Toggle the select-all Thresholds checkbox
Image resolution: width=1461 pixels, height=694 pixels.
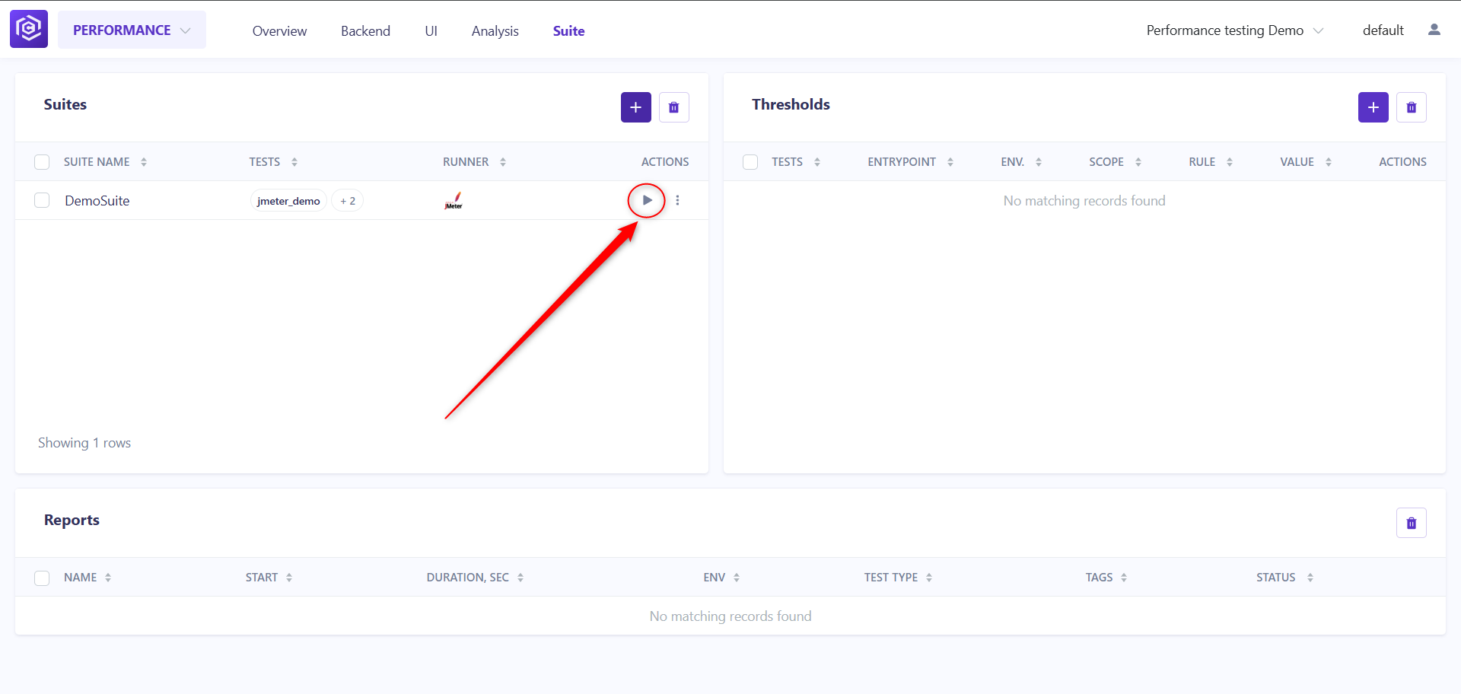tap(750, 162)
